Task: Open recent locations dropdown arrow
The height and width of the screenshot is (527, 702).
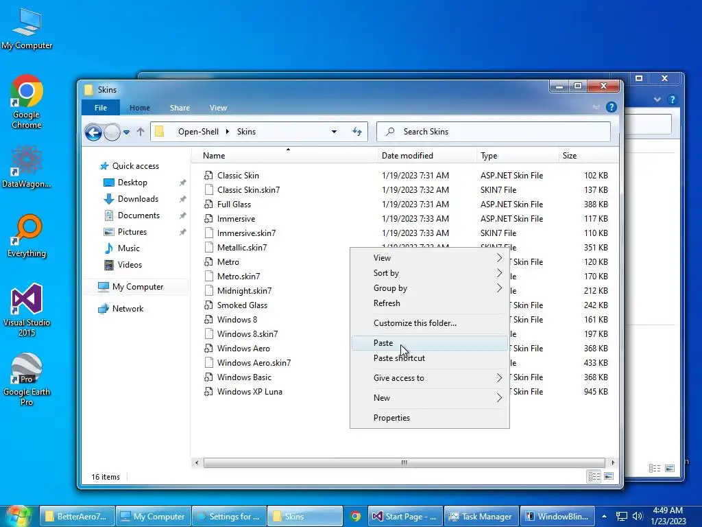Action: pos(127,132)
